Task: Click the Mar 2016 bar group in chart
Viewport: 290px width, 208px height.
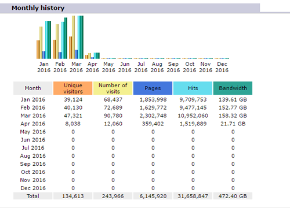Action: tap(76, 37)
